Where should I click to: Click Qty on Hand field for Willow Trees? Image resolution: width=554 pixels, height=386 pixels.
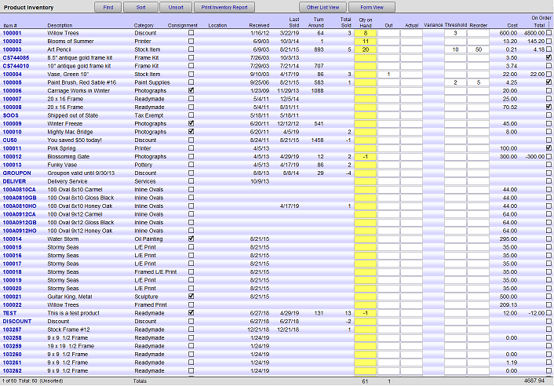(366, 33)
